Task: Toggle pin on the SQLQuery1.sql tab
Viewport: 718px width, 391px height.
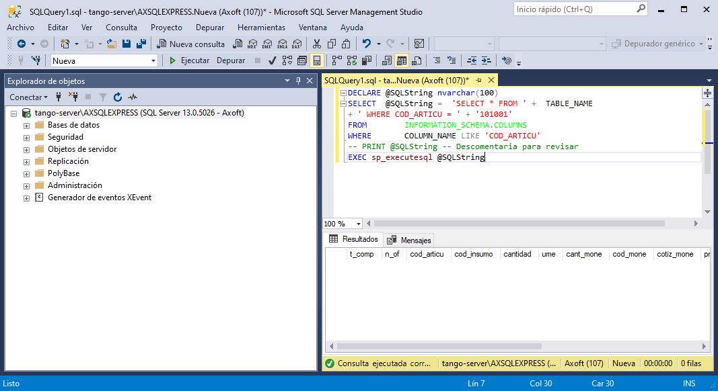Action: point(479,81)
